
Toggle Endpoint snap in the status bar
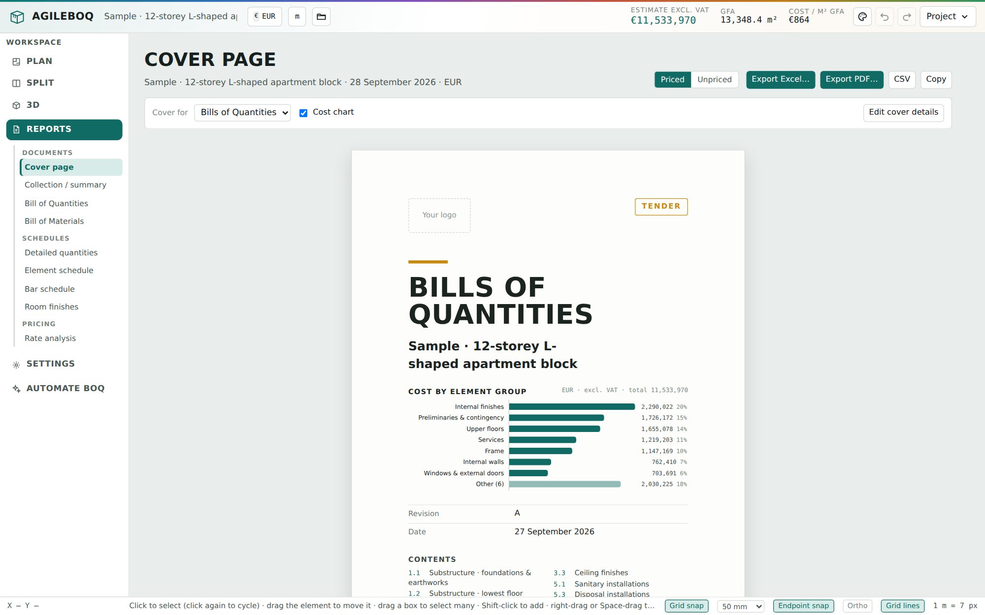(803, 606)
